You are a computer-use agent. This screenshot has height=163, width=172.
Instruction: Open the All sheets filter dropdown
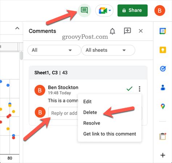(108, 50)
